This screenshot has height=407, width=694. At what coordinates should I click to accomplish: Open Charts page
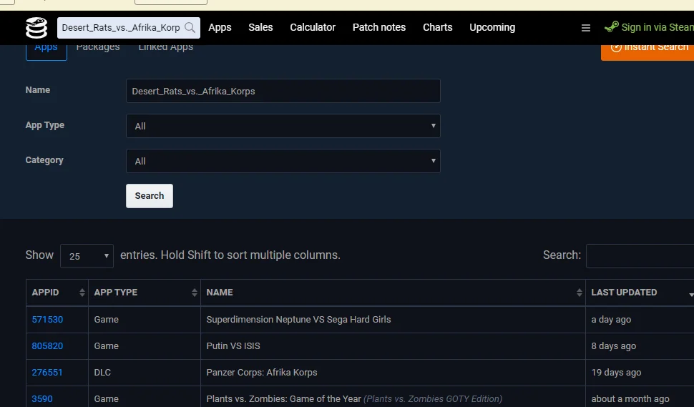click(438, 27)
